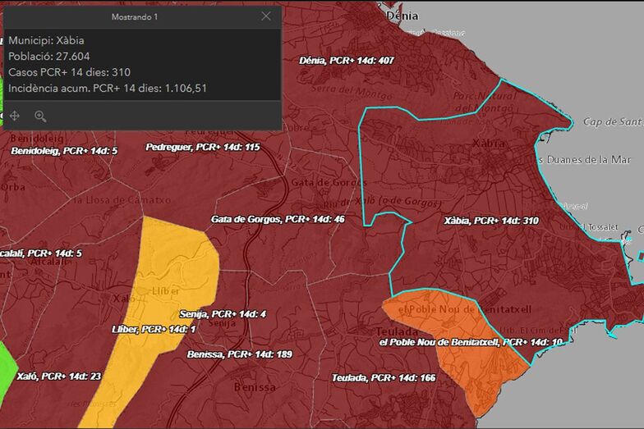
Task: Select the 'Pedreguer, PCR+ 14d: 115' label
Action: 203,148
